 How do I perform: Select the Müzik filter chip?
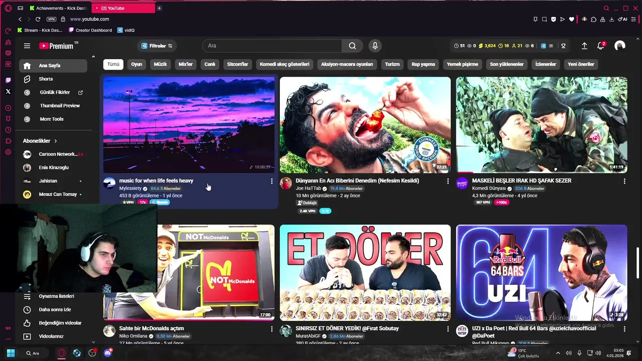(x=160, y=64)
